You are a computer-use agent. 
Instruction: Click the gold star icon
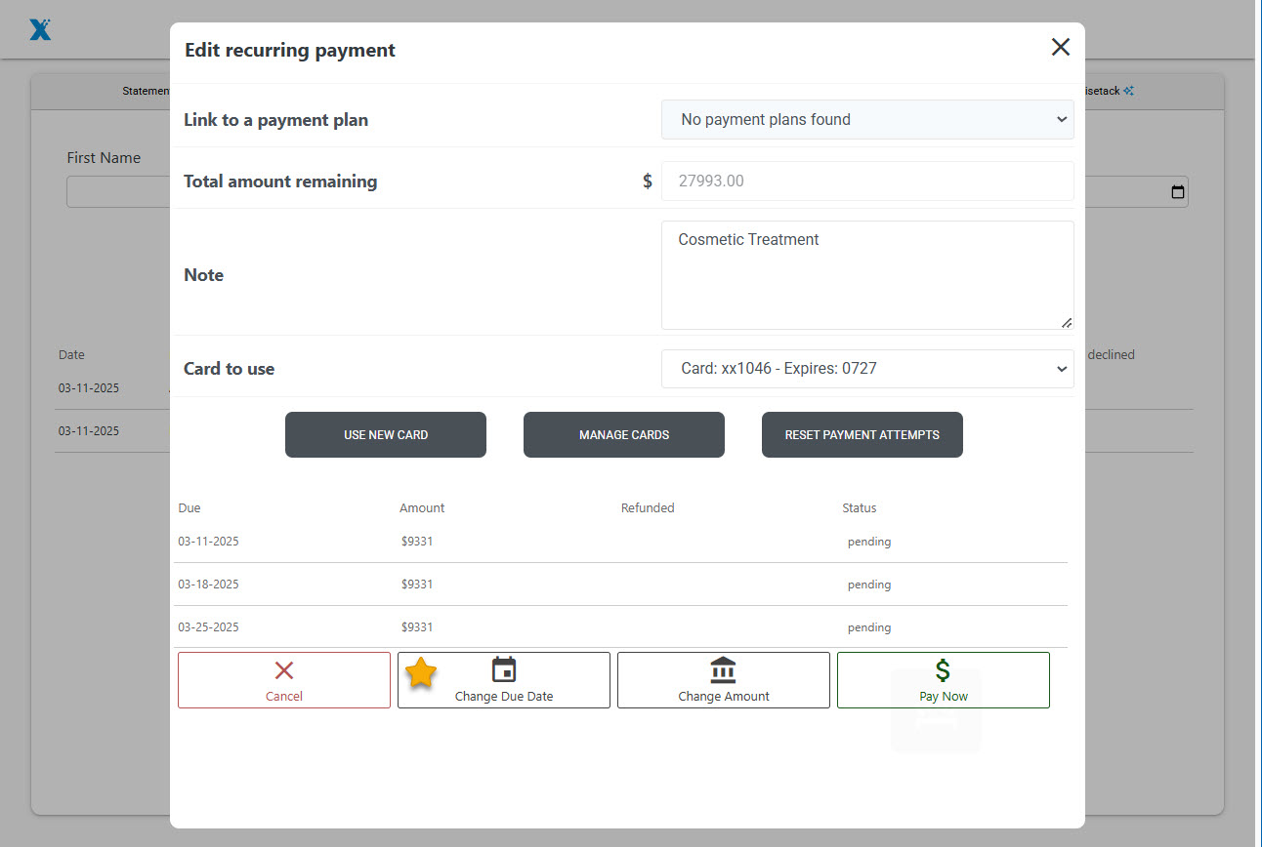click(421, 672)
